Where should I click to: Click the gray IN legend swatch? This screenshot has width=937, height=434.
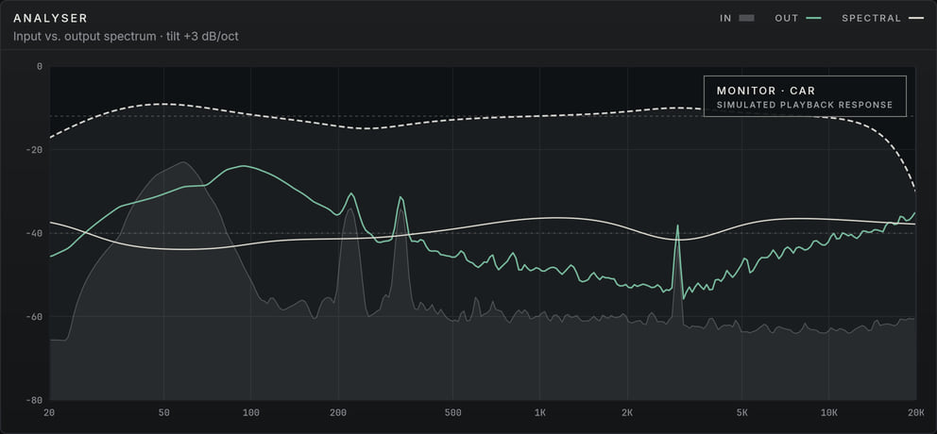tap(746, 18)
